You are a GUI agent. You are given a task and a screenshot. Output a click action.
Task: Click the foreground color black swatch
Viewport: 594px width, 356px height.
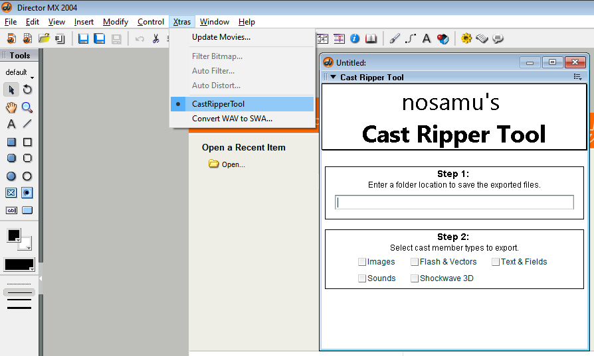click(14, 235)
